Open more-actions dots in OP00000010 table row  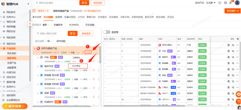tap(238, 81)
